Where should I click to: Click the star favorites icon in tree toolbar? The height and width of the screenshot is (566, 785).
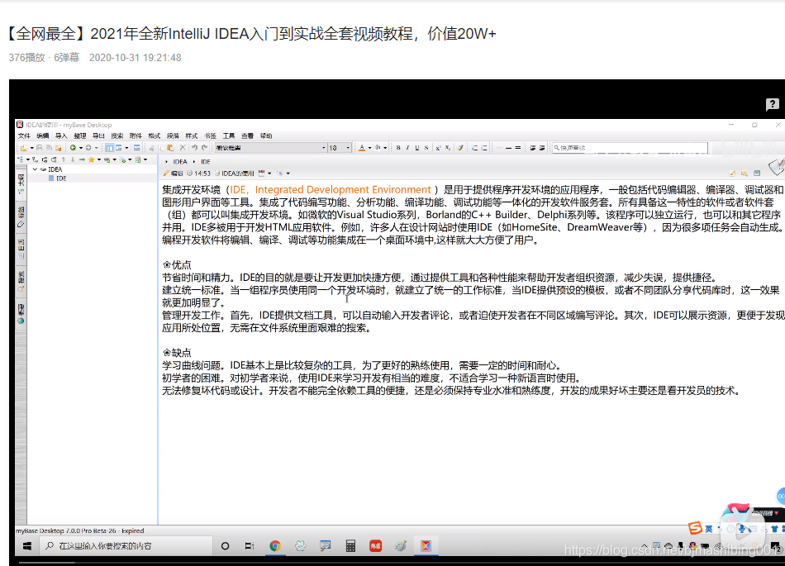tap(91, 159)
